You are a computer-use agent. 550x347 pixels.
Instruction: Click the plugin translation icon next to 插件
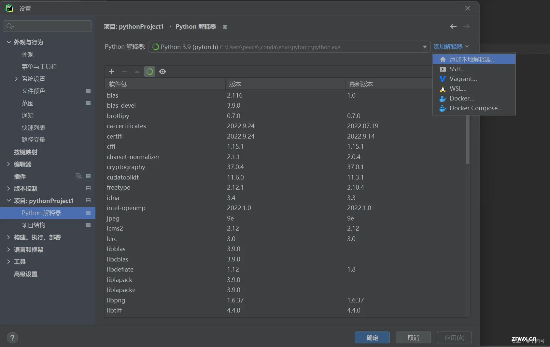coord(78,176)
